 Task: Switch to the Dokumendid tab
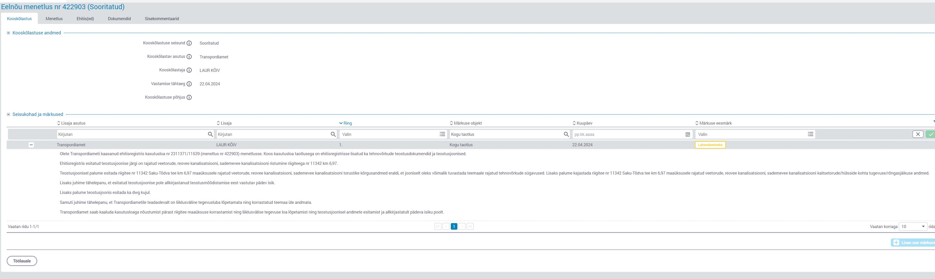119,19
